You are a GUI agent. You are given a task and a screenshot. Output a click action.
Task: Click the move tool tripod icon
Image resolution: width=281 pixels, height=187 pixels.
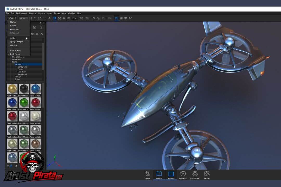(x=49, y=18)
